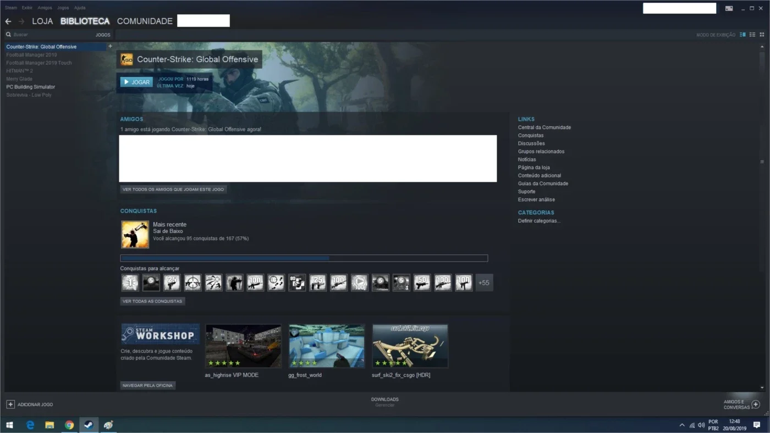Select HITMAN 2 in the game list

(x=20, y=71)
